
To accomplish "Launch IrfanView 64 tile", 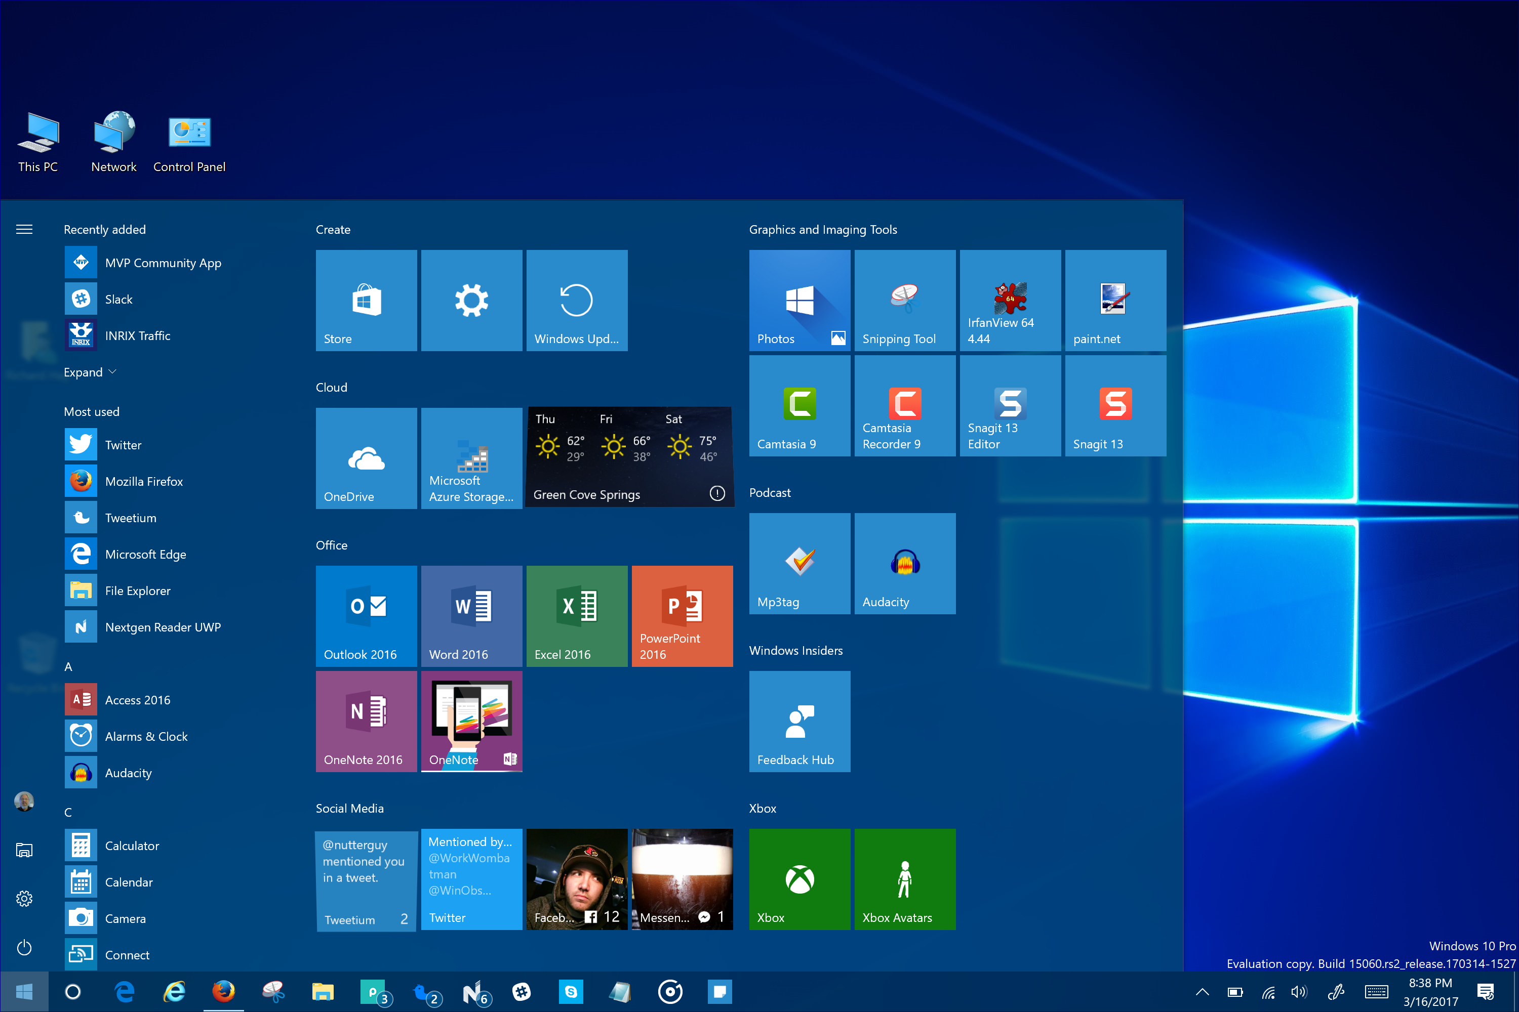I will (1010, 300).
